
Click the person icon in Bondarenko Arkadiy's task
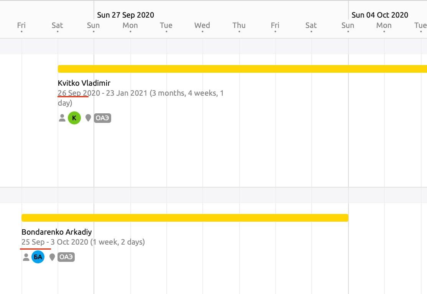pos(26,257)
